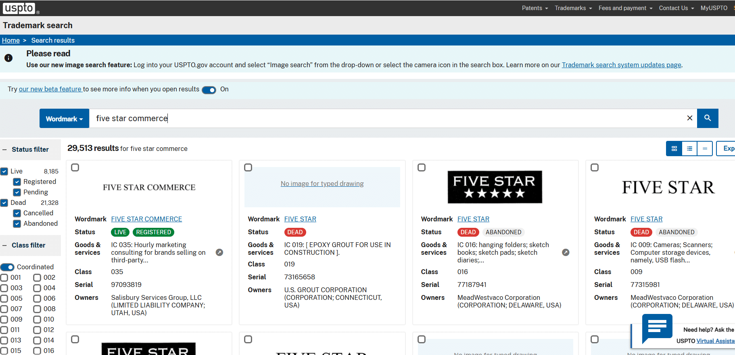Toggle the Coordinated class switch

[7, 267]
